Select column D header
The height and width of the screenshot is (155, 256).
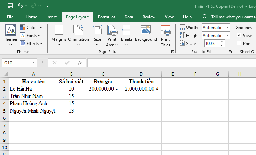coord(141,74)
